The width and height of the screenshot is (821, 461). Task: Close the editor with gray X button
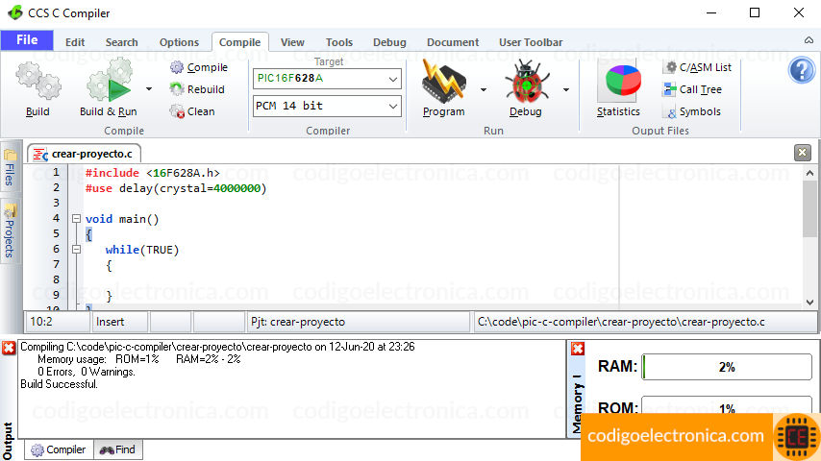802,153
